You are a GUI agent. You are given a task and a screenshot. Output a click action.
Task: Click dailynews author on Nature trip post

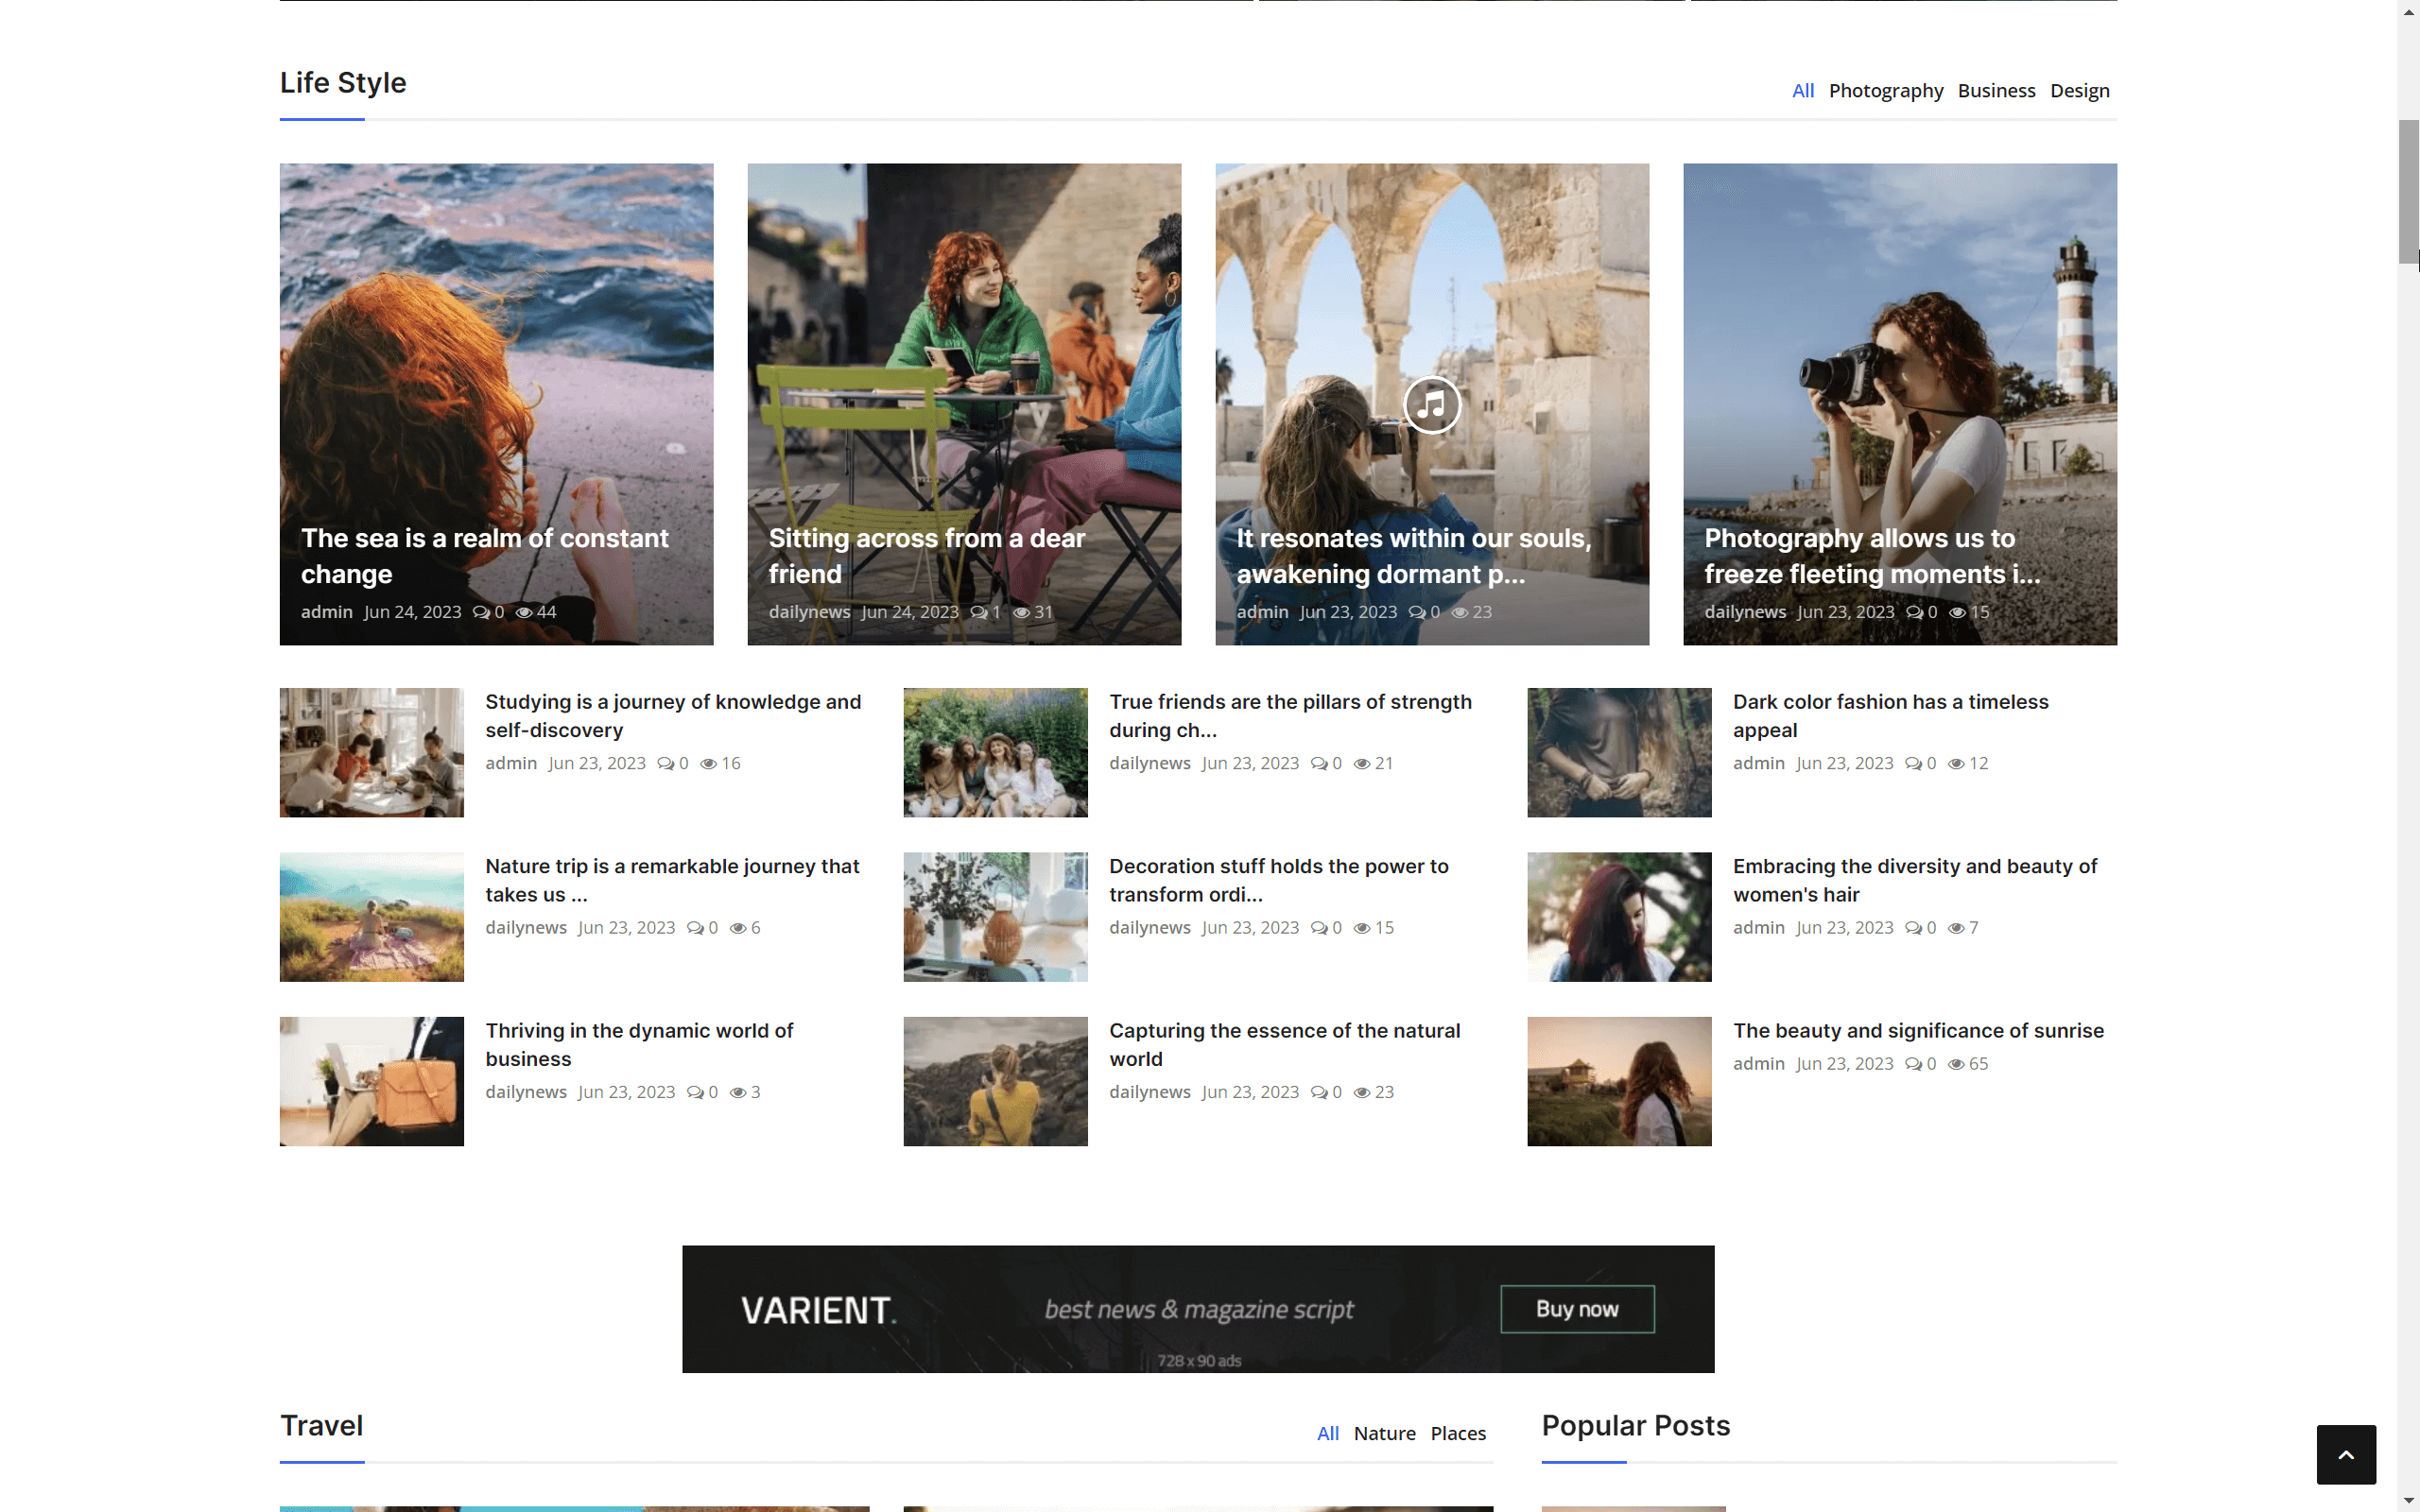point(526,928)
